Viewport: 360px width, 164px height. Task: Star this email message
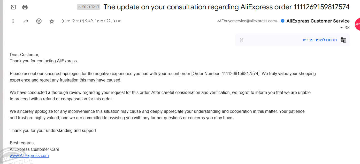[x=52, y=21]
